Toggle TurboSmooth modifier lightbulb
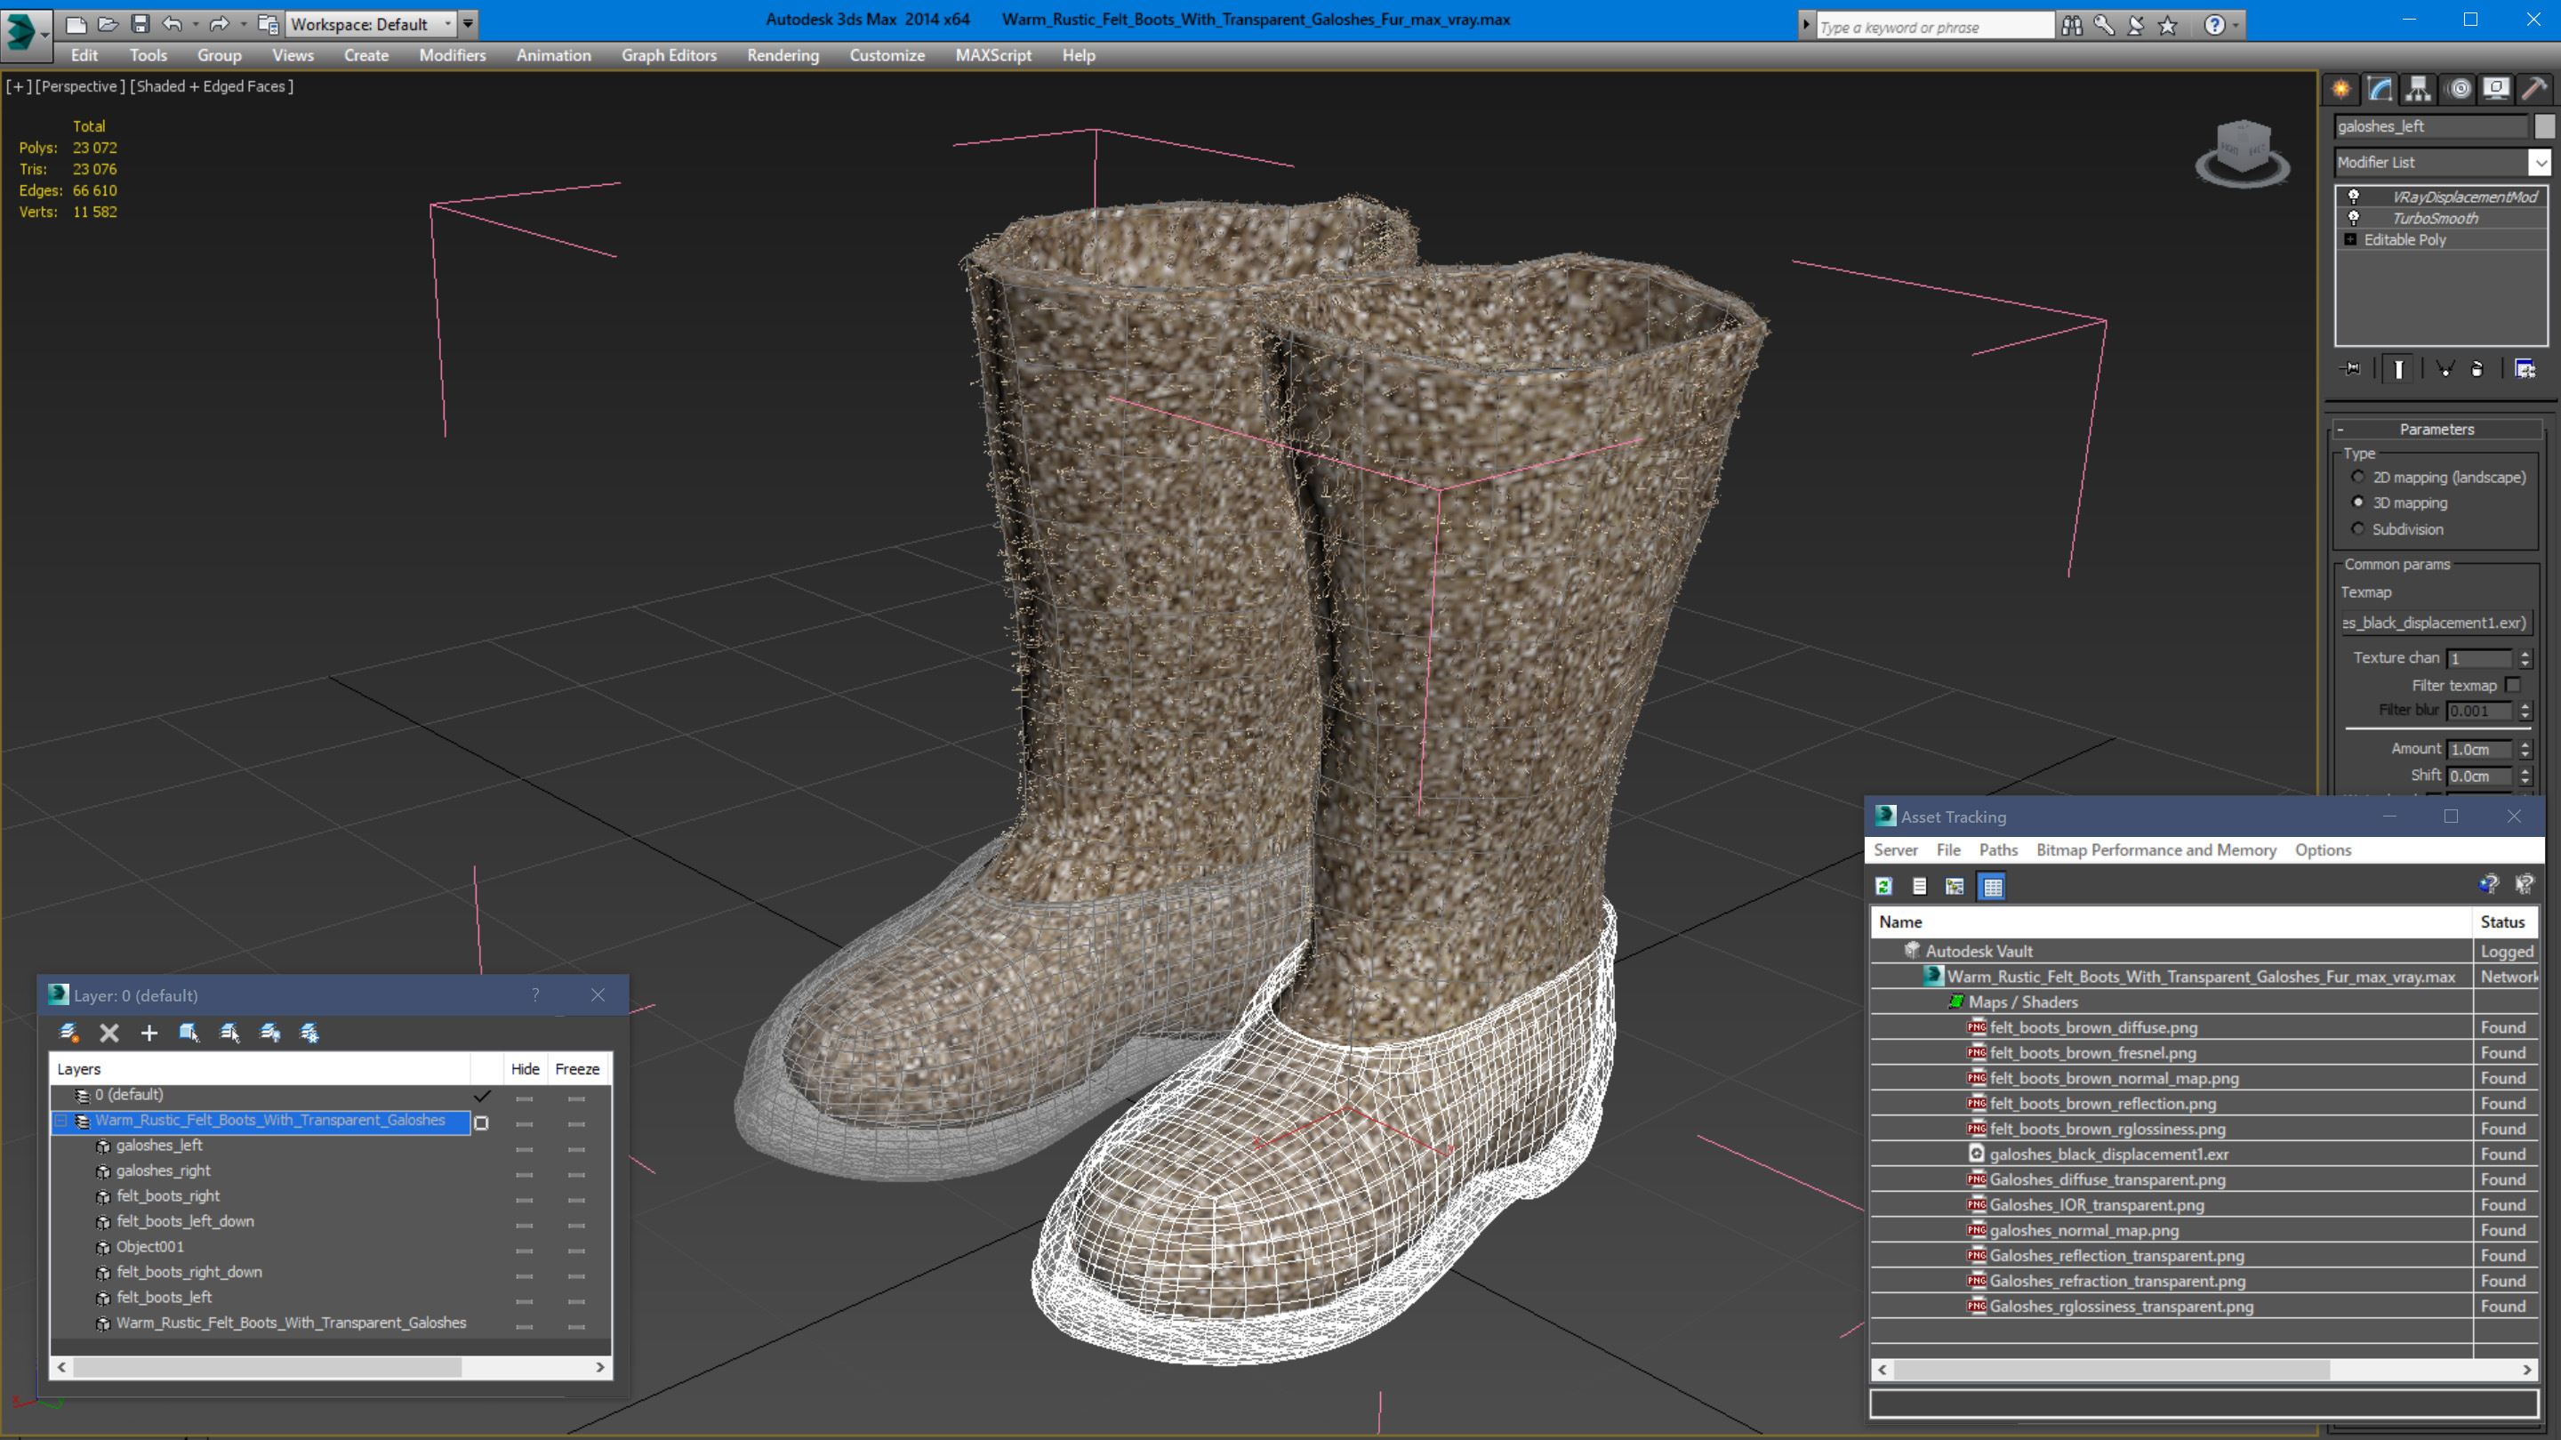The width and height of the screenshot is (2561, 1440). [x=2353, y=218]
